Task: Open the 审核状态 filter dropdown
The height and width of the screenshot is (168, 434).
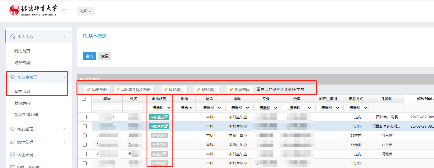Action: pos(160,108)
